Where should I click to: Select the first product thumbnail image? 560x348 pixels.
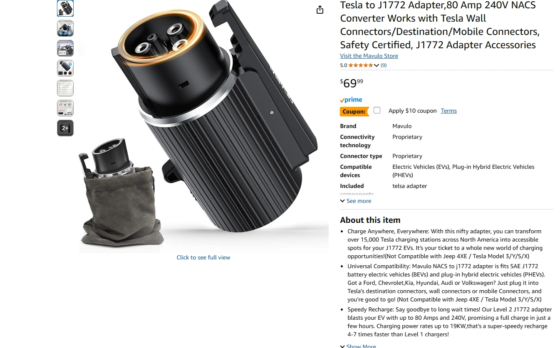[65, 8]
